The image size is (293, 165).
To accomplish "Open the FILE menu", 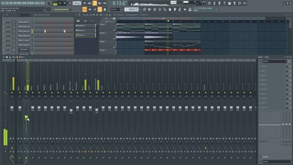I will coord(3,3).
